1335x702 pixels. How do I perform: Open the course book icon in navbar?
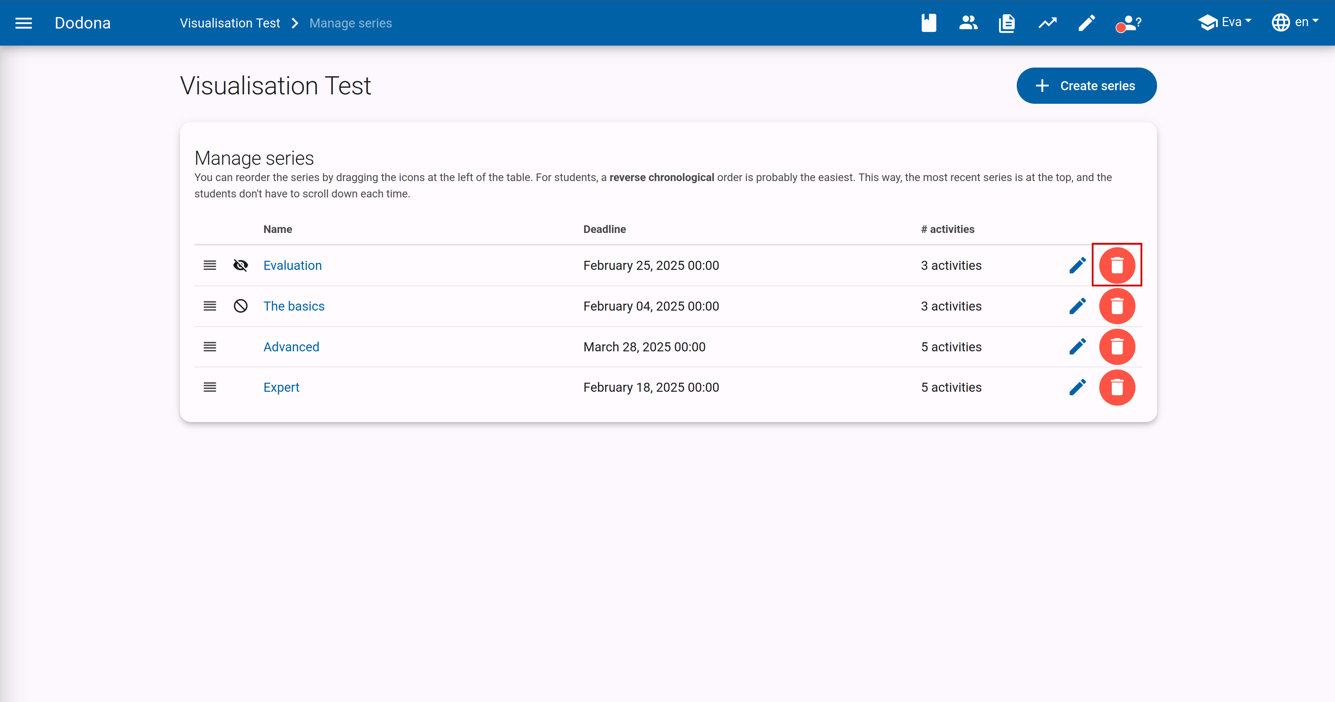[929, 23]
